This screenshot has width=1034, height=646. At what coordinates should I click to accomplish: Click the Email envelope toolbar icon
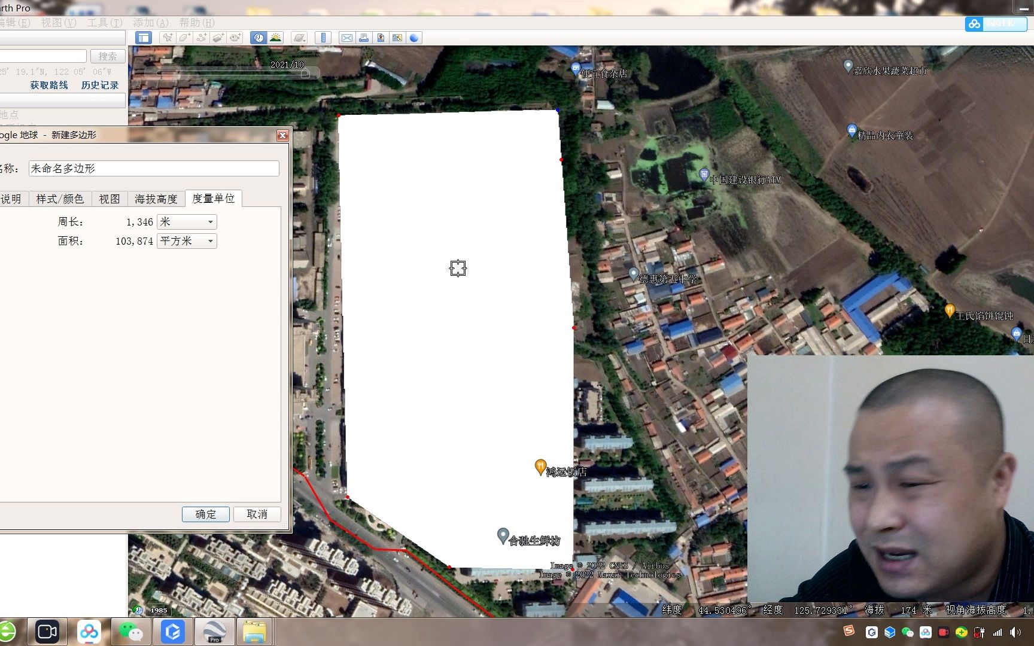[346, 38]
